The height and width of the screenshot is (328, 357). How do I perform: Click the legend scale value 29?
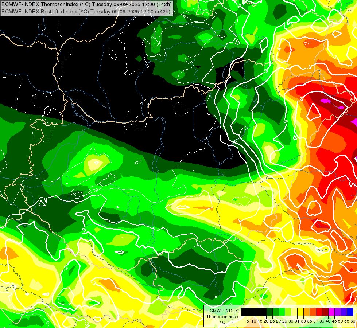(x=285, y=321)
